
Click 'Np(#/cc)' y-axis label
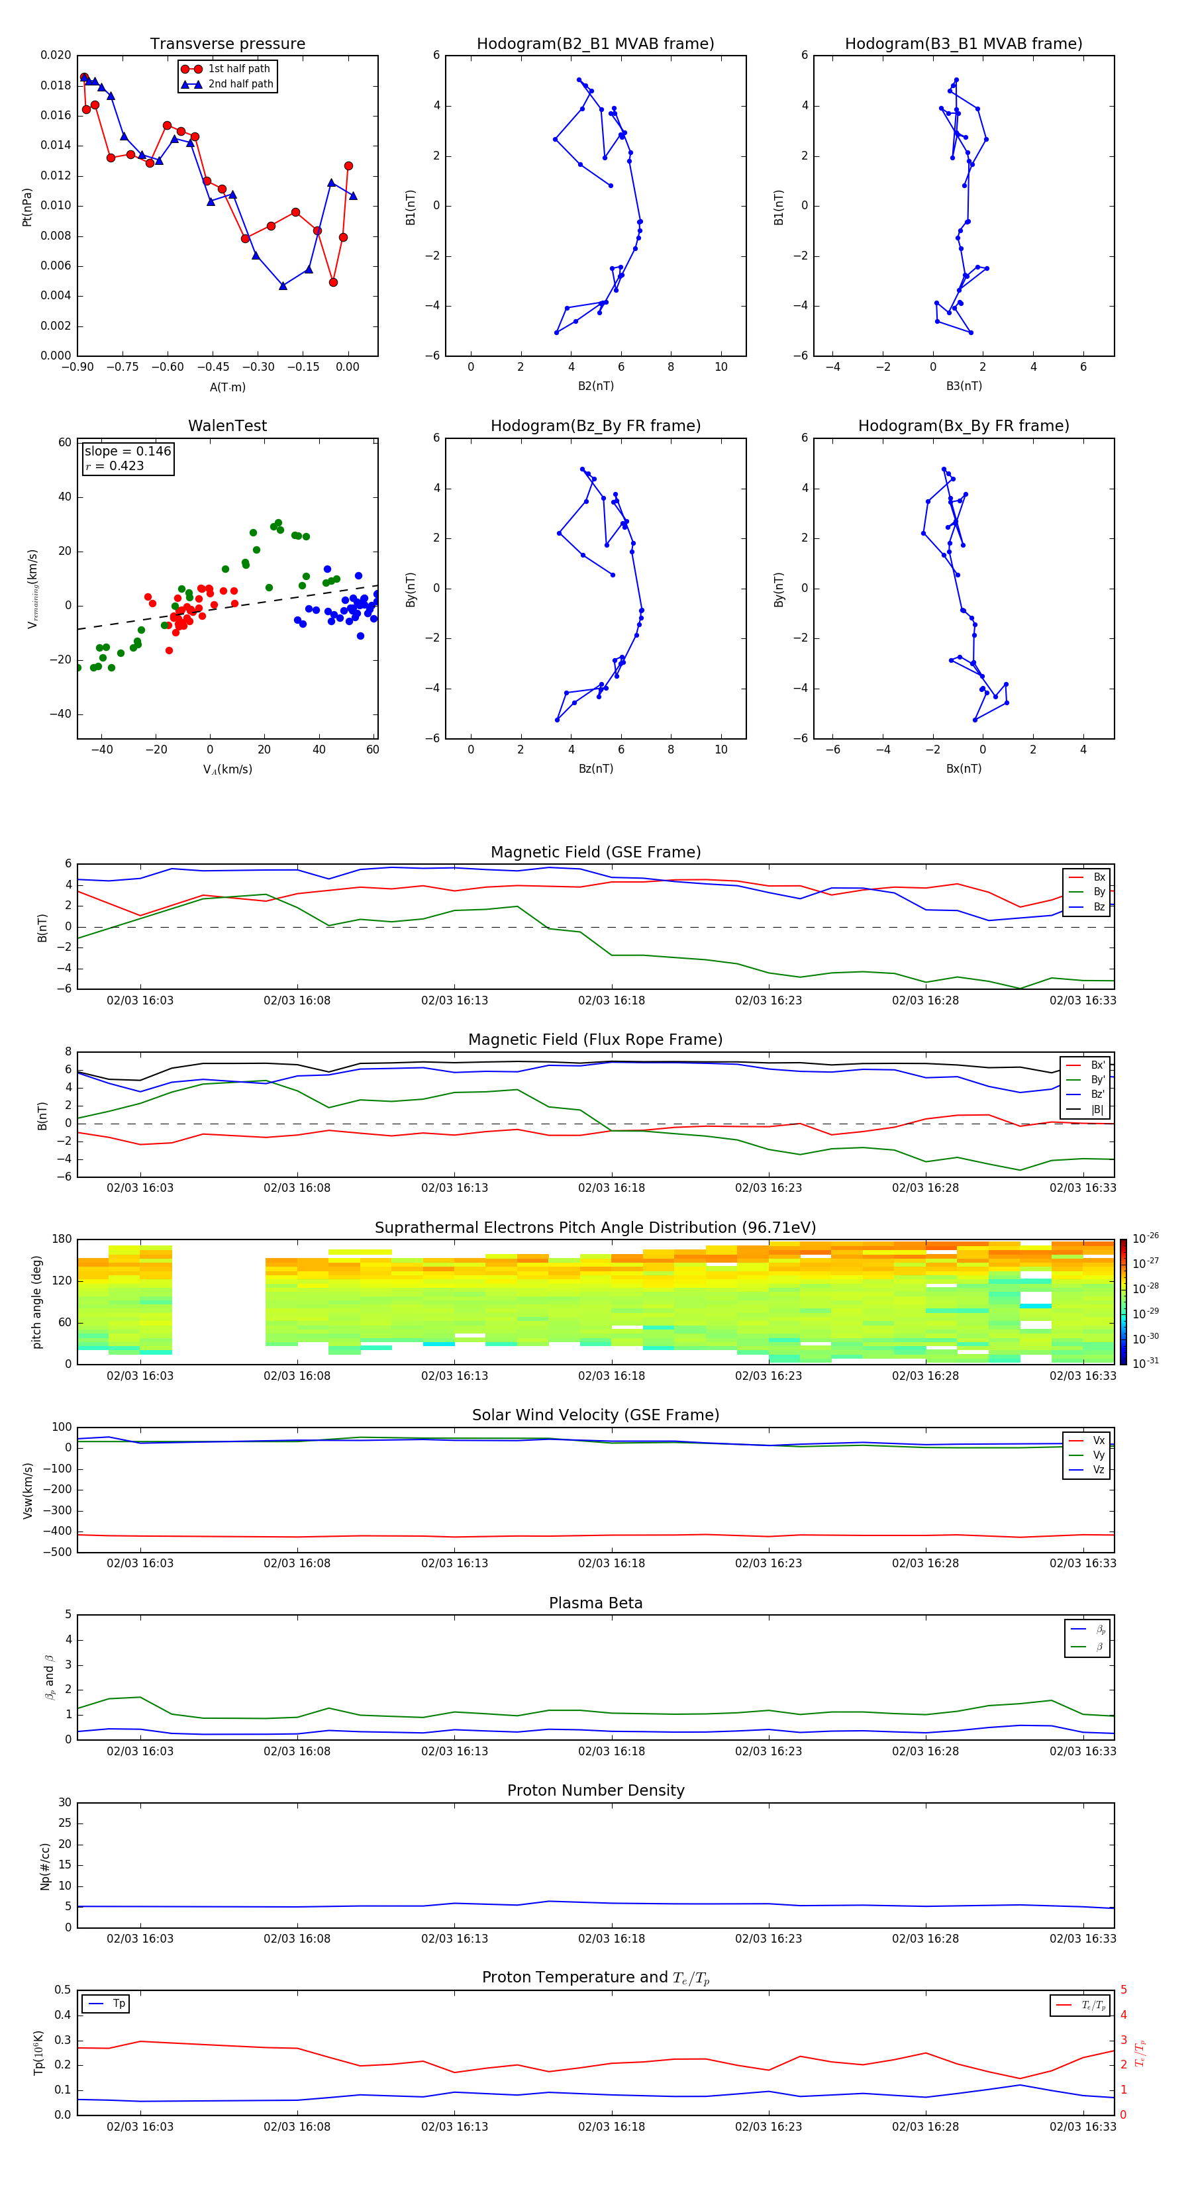[45, 1866]
